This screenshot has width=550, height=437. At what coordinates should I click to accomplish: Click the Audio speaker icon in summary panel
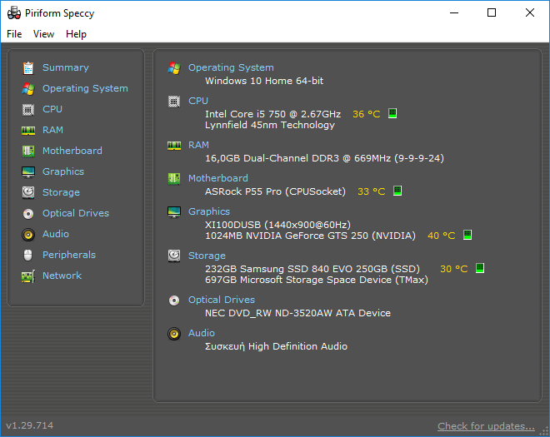tap(174, 334)
